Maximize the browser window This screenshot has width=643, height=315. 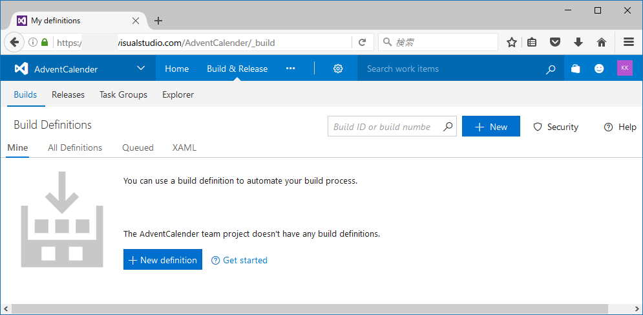coord(598,11)
